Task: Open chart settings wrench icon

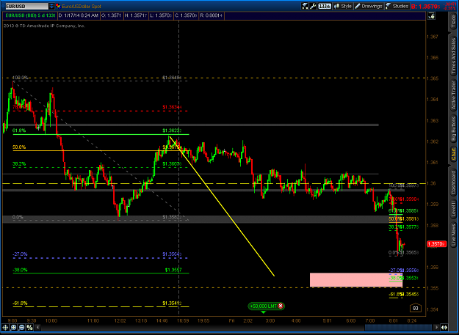Action: [x=313, y=6]
